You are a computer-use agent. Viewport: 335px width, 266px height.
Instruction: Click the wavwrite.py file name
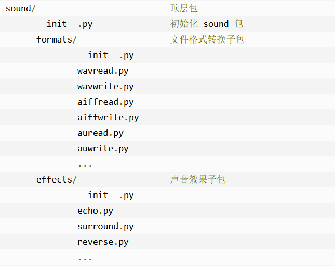(x=105, y=86)
